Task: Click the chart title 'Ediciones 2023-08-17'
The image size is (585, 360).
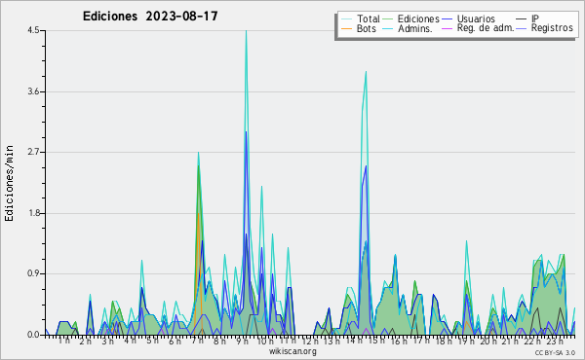Action: point(150,17)
